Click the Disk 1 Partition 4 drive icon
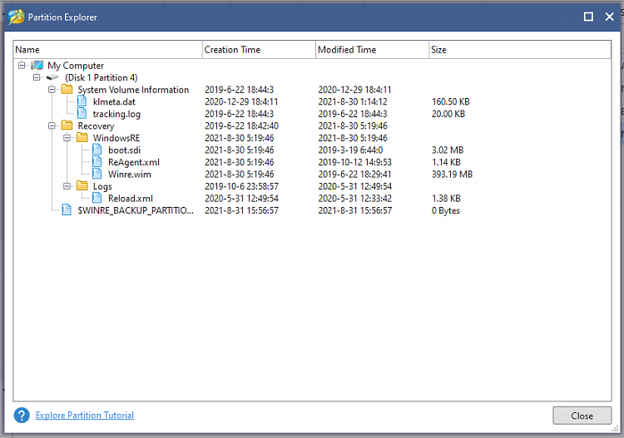The image size is (624, 438). pos(52,77)
